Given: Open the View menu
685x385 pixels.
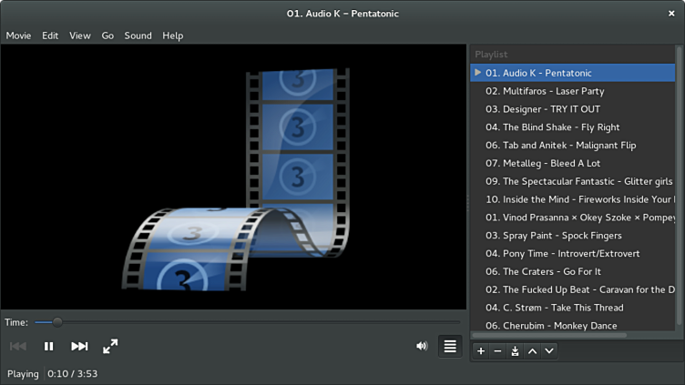Looking at the screenshot, I should tap(80, 35).
